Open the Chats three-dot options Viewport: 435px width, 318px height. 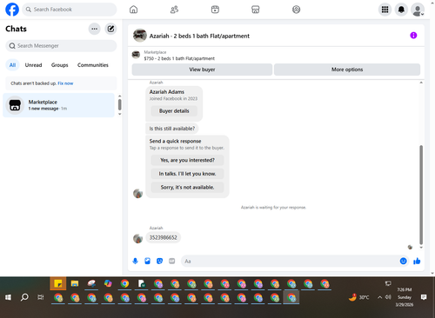click(94, 29)
